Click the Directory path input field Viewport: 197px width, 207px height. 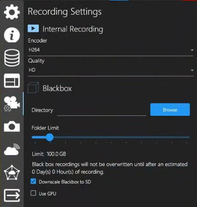[x=102, y=110]
